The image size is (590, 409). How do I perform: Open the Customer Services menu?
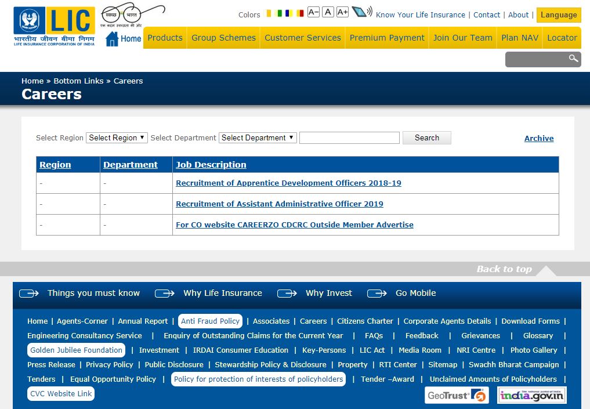tap(302, 38)
